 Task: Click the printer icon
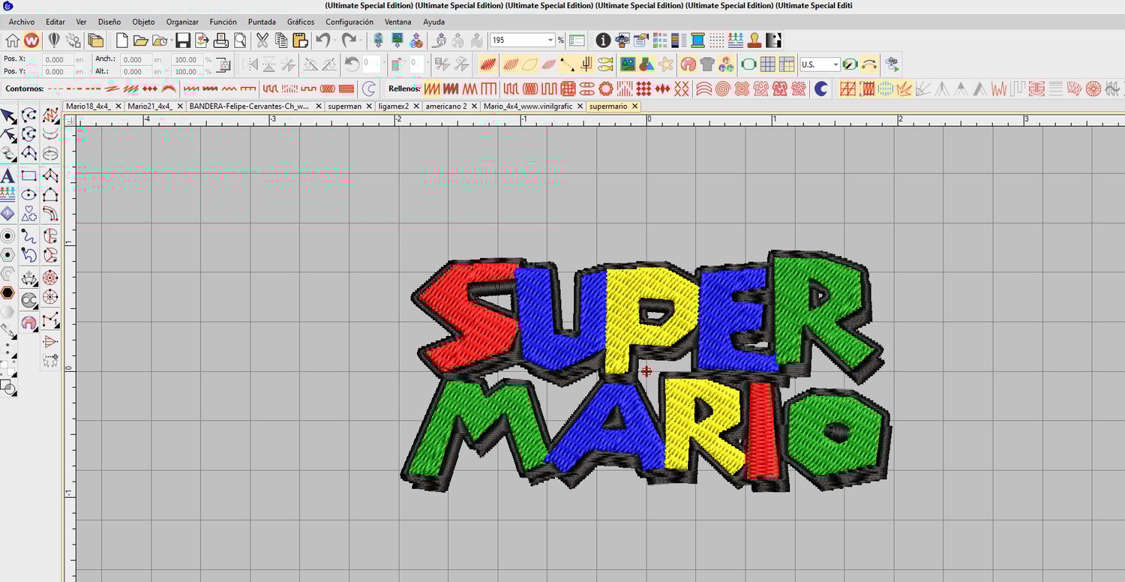pos(220,40)
